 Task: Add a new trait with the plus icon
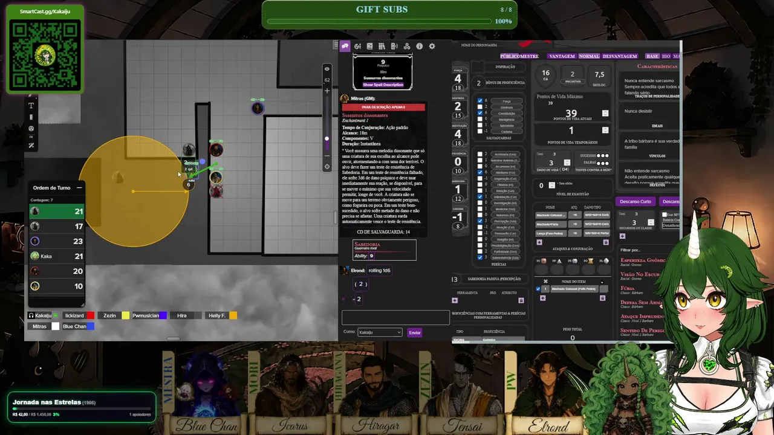[x=622, y=236]
